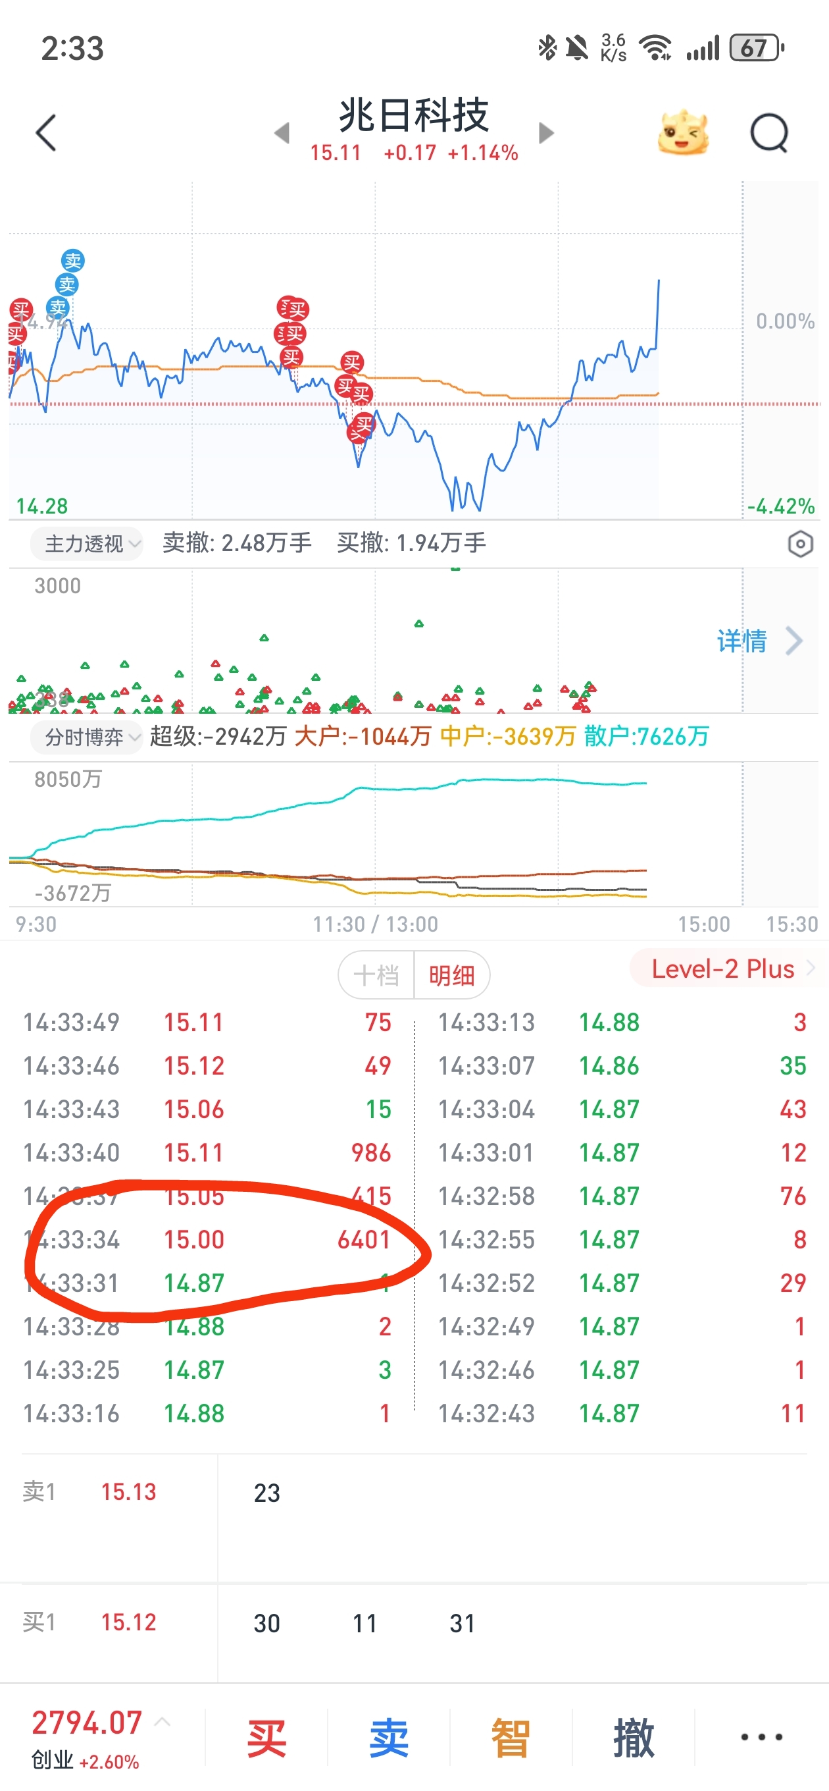Switch to 明细 tab
Image resolution: width=829 pixels, height=1791 pixels.
pyautogui.click(x=452, y=975)
